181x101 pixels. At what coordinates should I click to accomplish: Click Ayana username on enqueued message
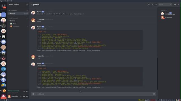coord(39,12)
